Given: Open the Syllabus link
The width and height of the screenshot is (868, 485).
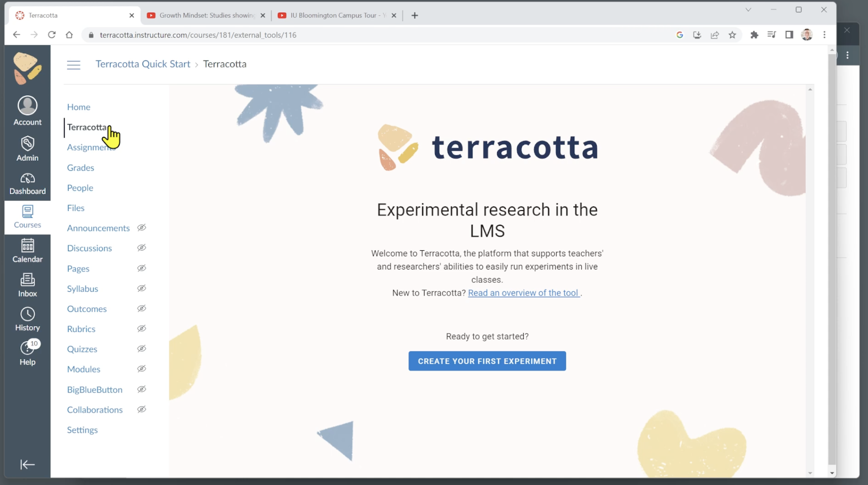Looking at the screenshot, I should (x=82, y=289).
